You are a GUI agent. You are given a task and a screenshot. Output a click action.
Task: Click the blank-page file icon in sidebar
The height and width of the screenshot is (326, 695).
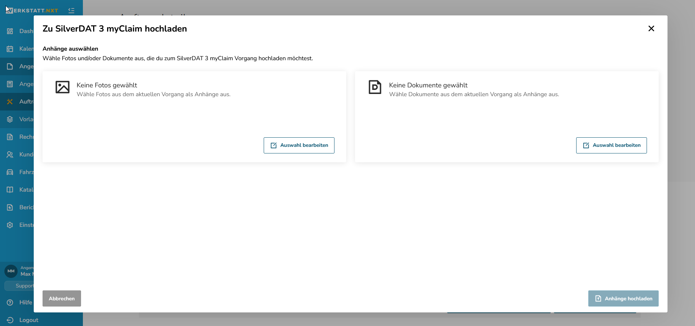pos(10,66)
